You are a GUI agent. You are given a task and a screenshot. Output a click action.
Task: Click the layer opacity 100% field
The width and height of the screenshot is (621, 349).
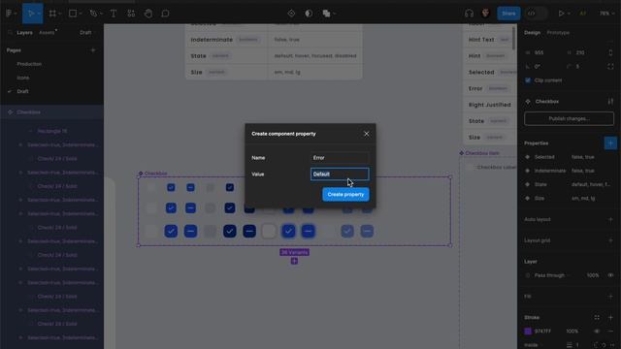pyautogui.click(x=593, y=275)
